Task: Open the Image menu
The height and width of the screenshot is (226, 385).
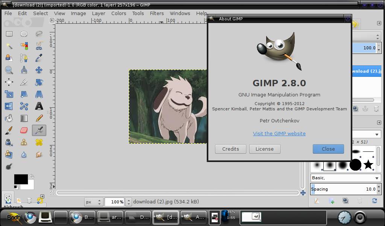Action: click(x=78, y=13)
